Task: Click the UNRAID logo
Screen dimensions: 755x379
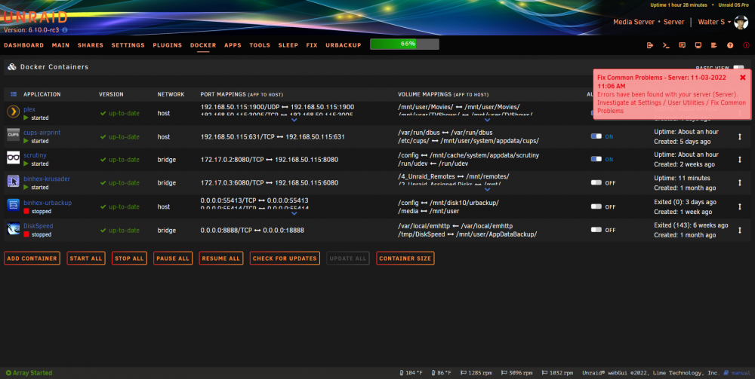Action: coord(35,17)
